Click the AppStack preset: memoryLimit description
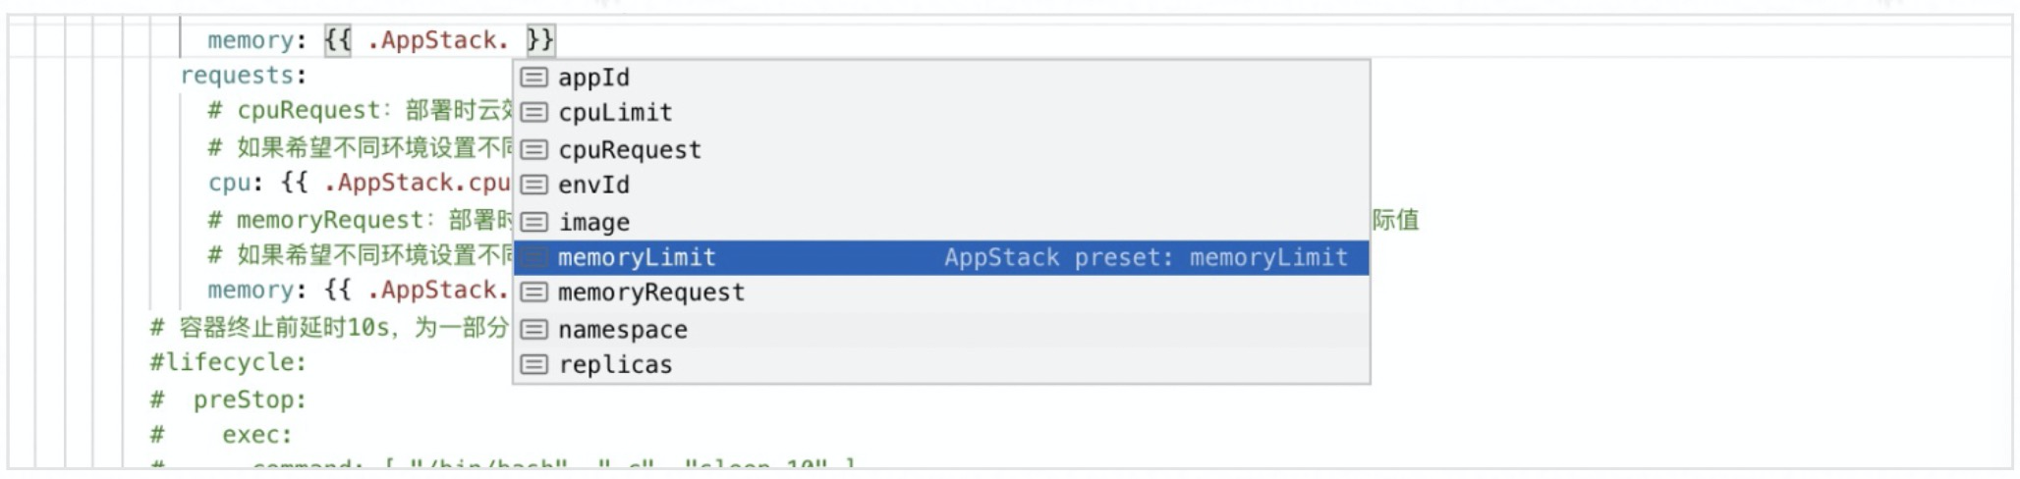This screenshot has width=2020, height=479. click(x=1146, y=257)
